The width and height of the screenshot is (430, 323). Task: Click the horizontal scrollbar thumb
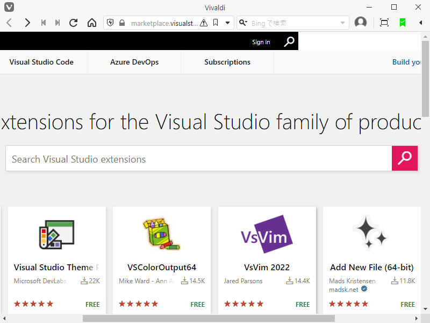pos(209,318)
